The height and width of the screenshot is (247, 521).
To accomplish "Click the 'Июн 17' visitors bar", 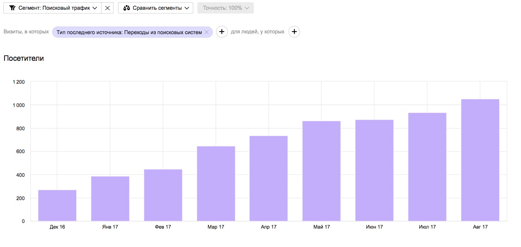I will click(374, 170).
